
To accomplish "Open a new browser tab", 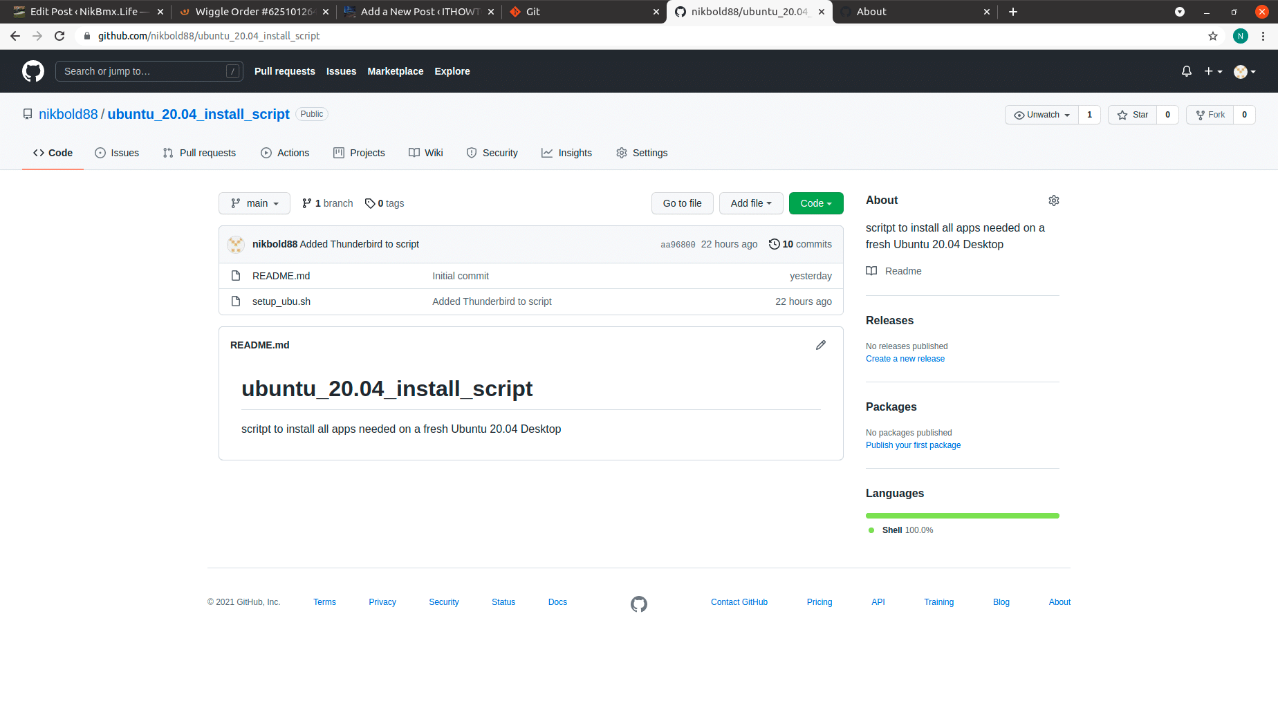I will [1013, 12].
